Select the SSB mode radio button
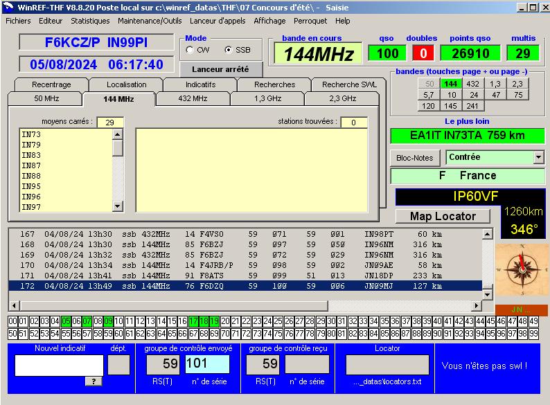 click(229, 50)
